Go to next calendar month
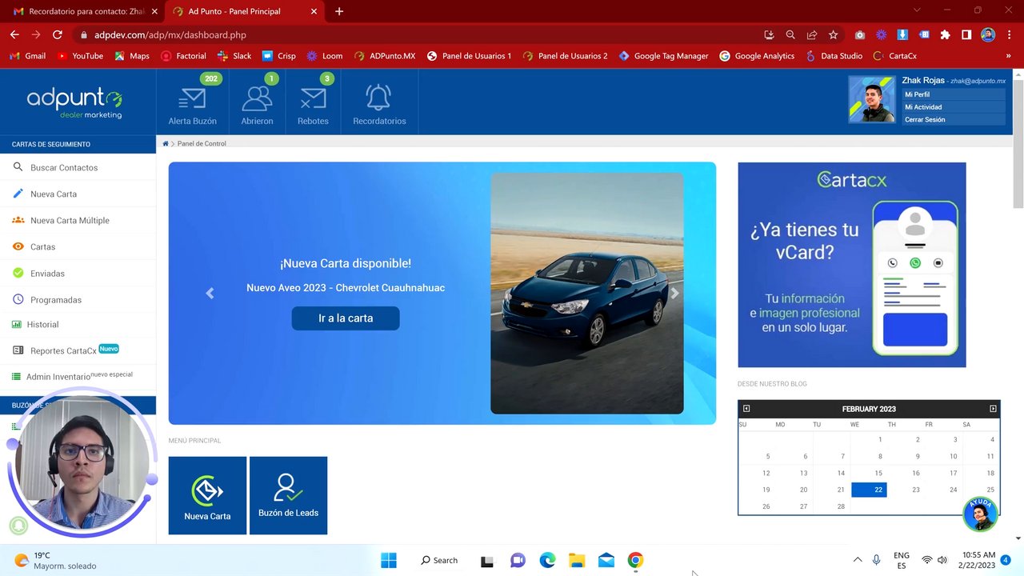Viewport: 1024px width, 576px height. coord(993,409)
